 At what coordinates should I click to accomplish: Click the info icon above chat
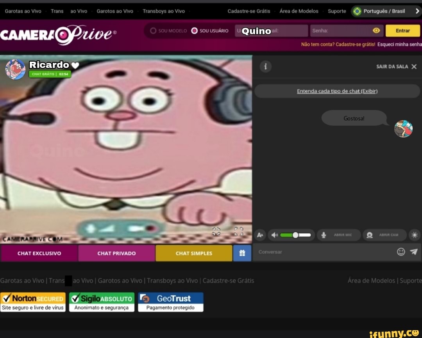(266, 66)
